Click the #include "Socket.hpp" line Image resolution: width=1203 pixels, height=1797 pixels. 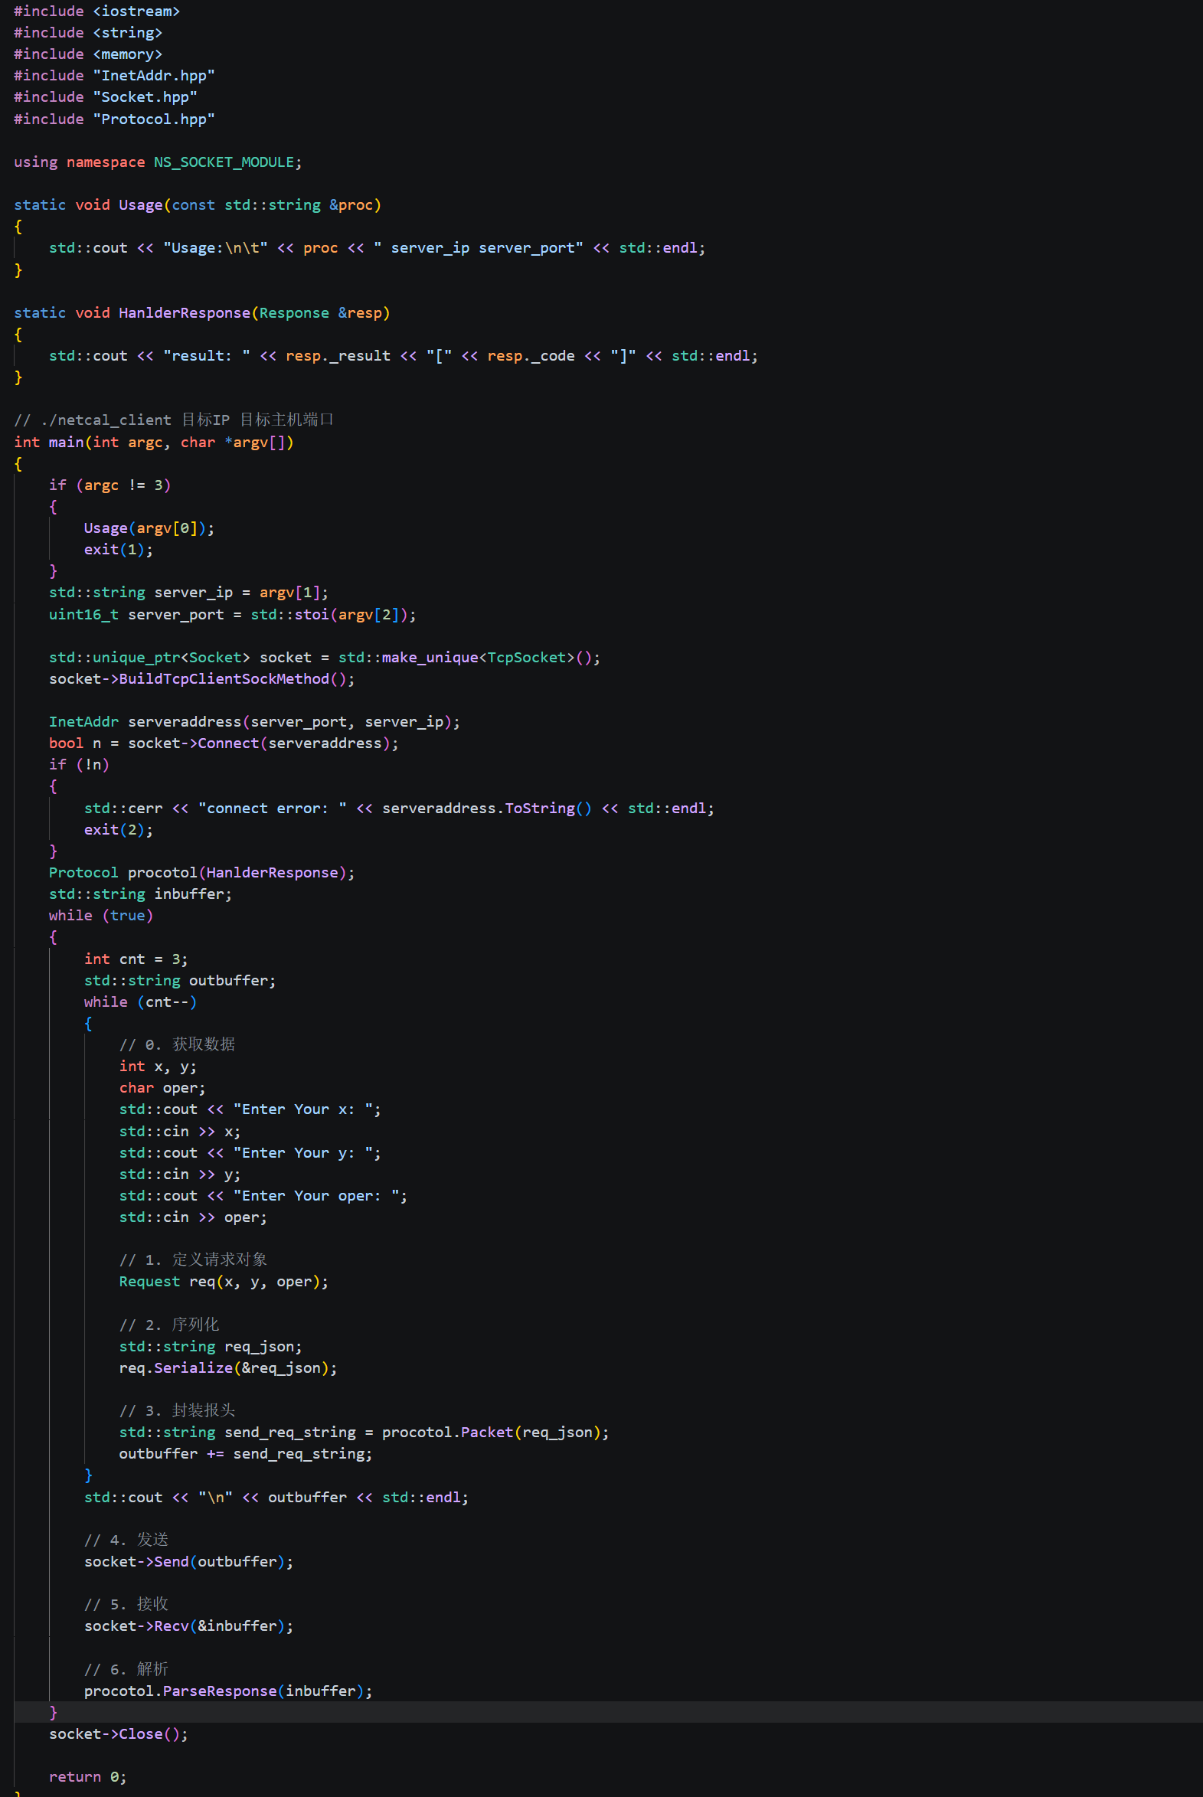pos(105,97)
